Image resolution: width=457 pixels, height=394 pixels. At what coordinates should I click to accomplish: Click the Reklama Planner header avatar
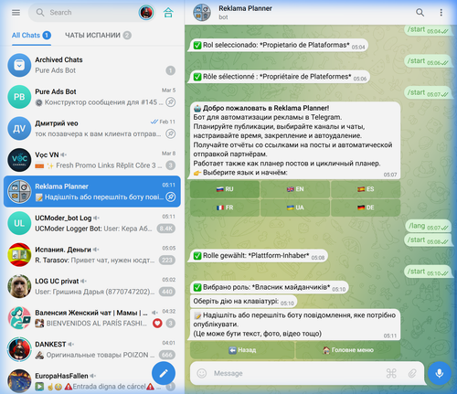click(202, 13)
